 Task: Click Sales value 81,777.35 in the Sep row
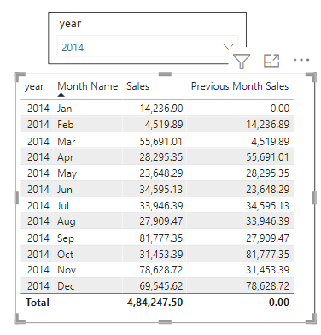(161, 238)
